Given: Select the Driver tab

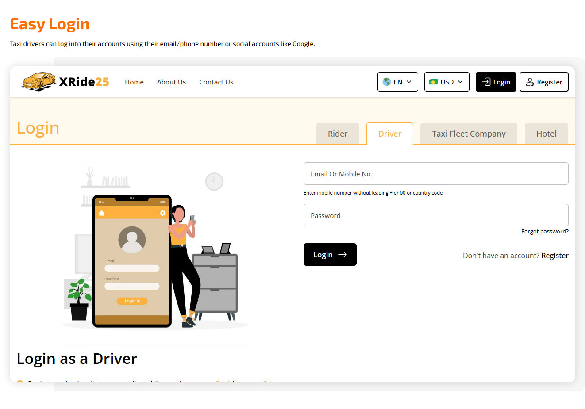Looking at the screenshot, I should (x=390, y=134).
